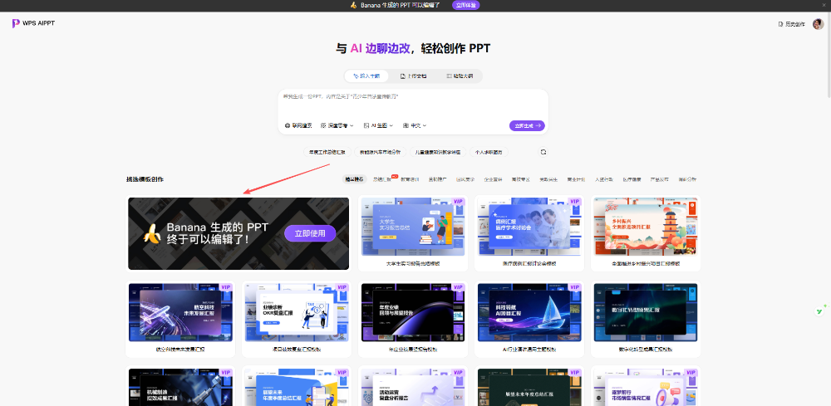The image size is (831, 406).
Task: Click 立即体验 in the top banner
Action: tap(465, 5)
